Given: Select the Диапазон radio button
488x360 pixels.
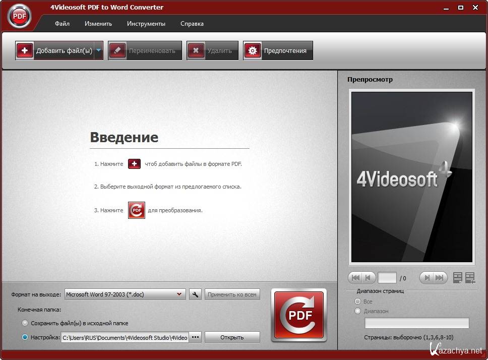Looking at the screenshot, I should 357,311.
